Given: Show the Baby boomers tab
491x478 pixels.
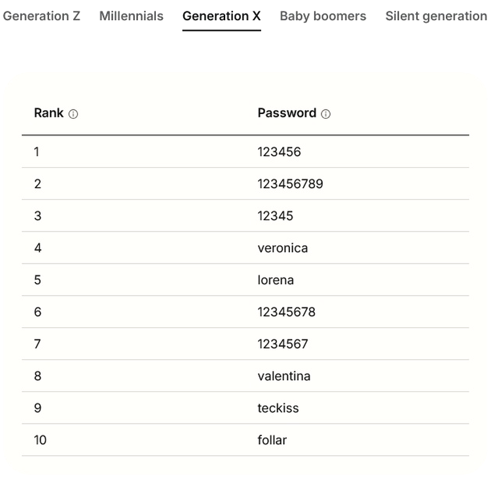Looking at the screenshot, I should (x=323, y=16).
